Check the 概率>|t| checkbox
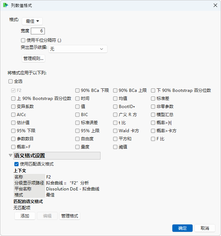Image resolution: width=221 pixels, height=236 pixels. pos(153,123)
